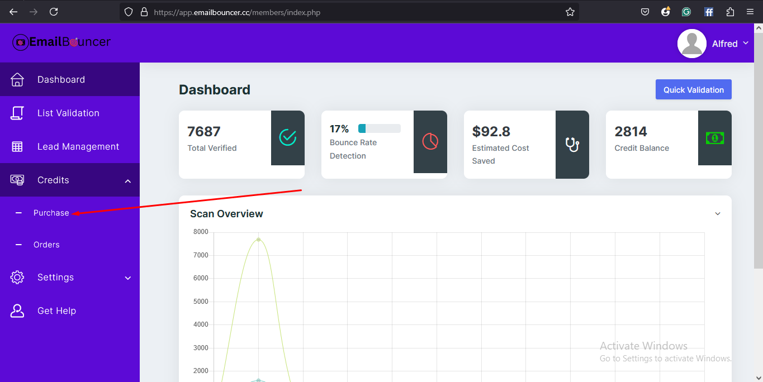Click the $92.8 cost saved value

pyautogui.click(x=491, y=131)
